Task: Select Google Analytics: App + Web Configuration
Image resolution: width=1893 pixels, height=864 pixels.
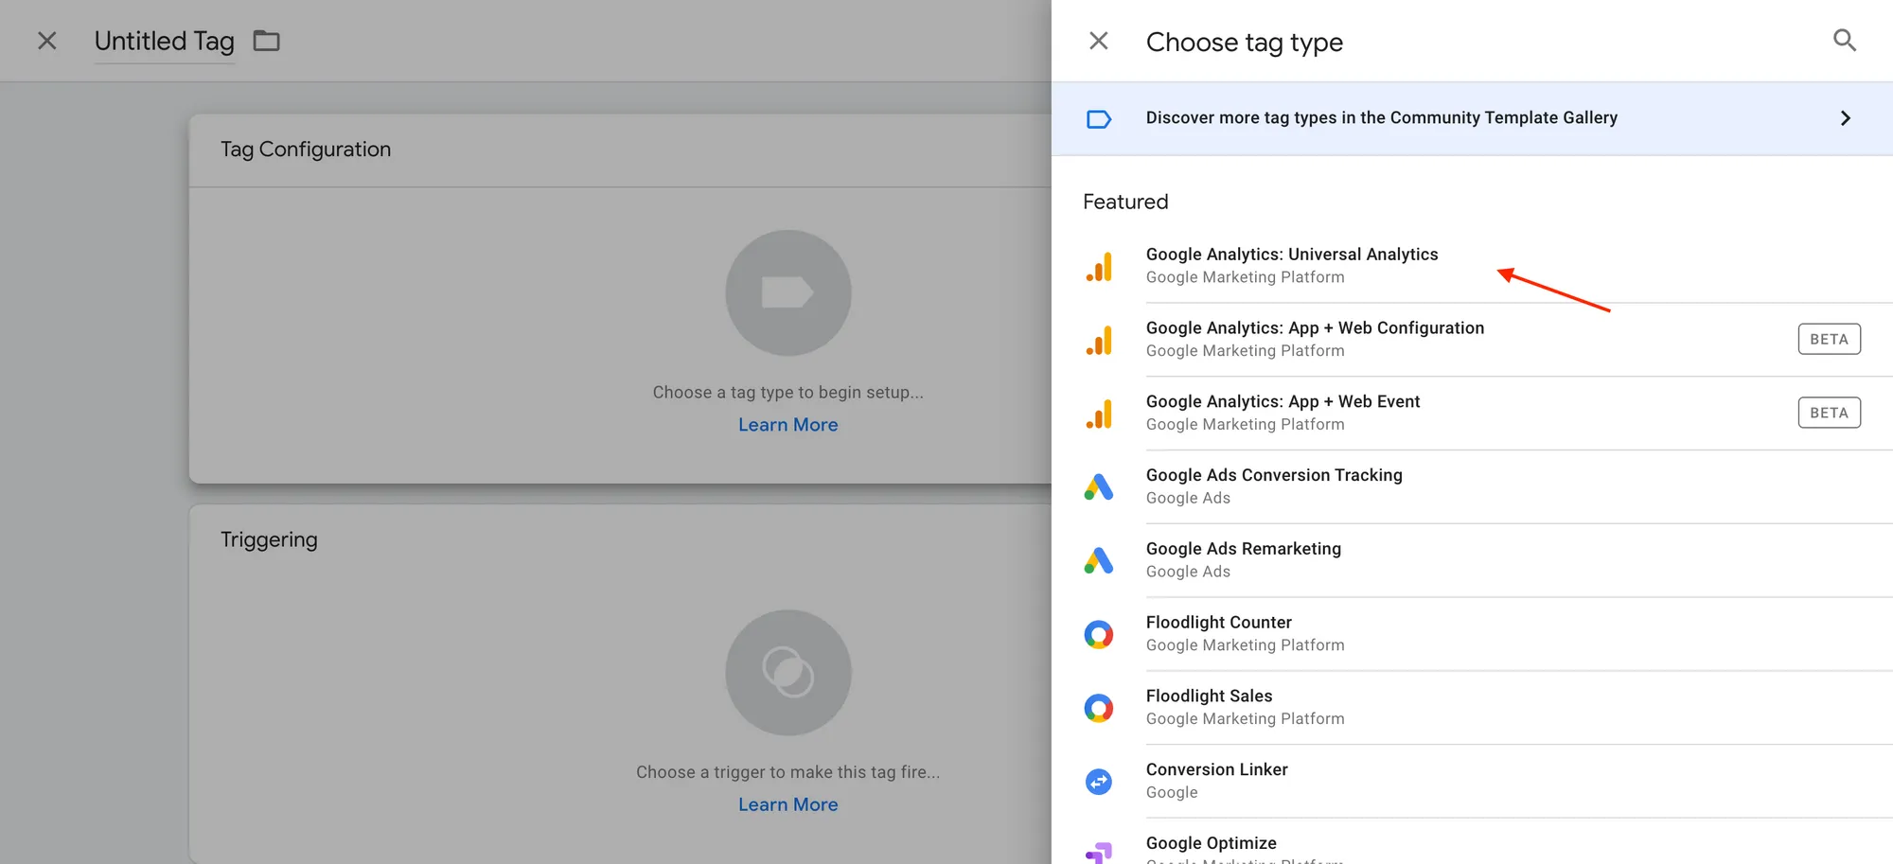Action: (1472, 340)
